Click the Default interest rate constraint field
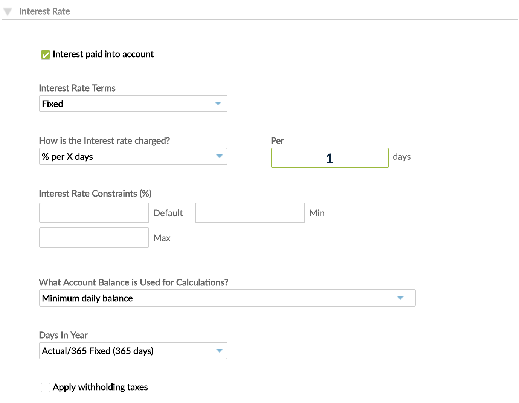 (94, 213)
